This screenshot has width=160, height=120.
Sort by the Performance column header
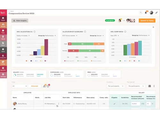click(x=78, y=98)
